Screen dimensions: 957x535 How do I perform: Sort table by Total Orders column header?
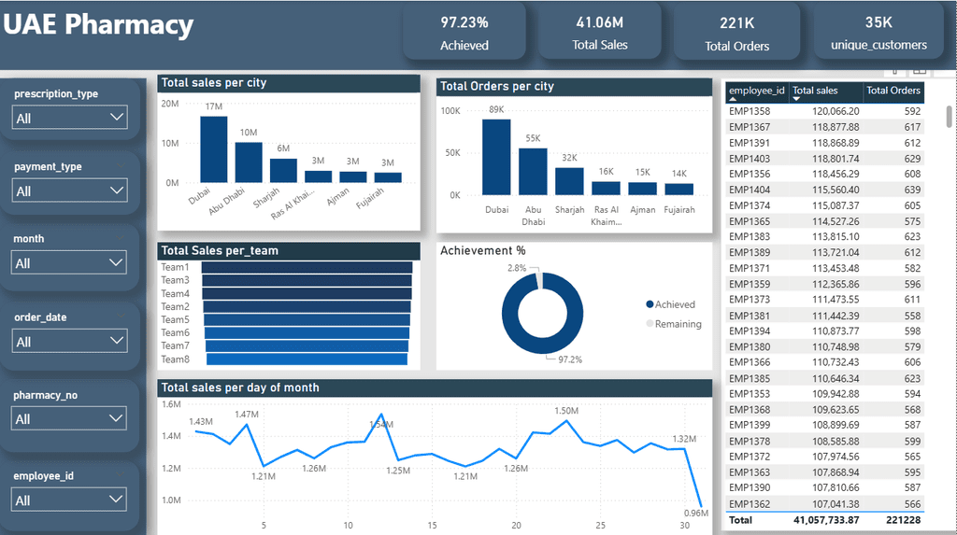point(893,91)
